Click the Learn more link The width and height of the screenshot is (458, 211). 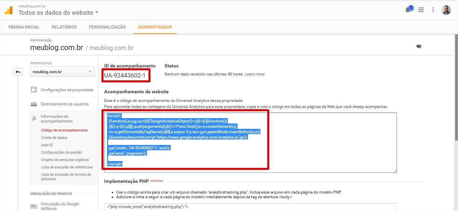click(x=255, y=74)
